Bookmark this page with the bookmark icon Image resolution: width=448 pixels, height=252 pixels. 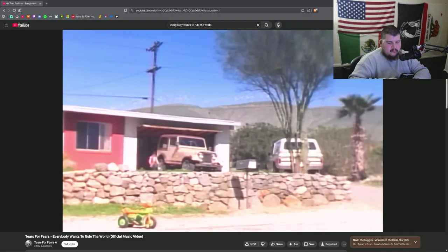click(125, 10)
